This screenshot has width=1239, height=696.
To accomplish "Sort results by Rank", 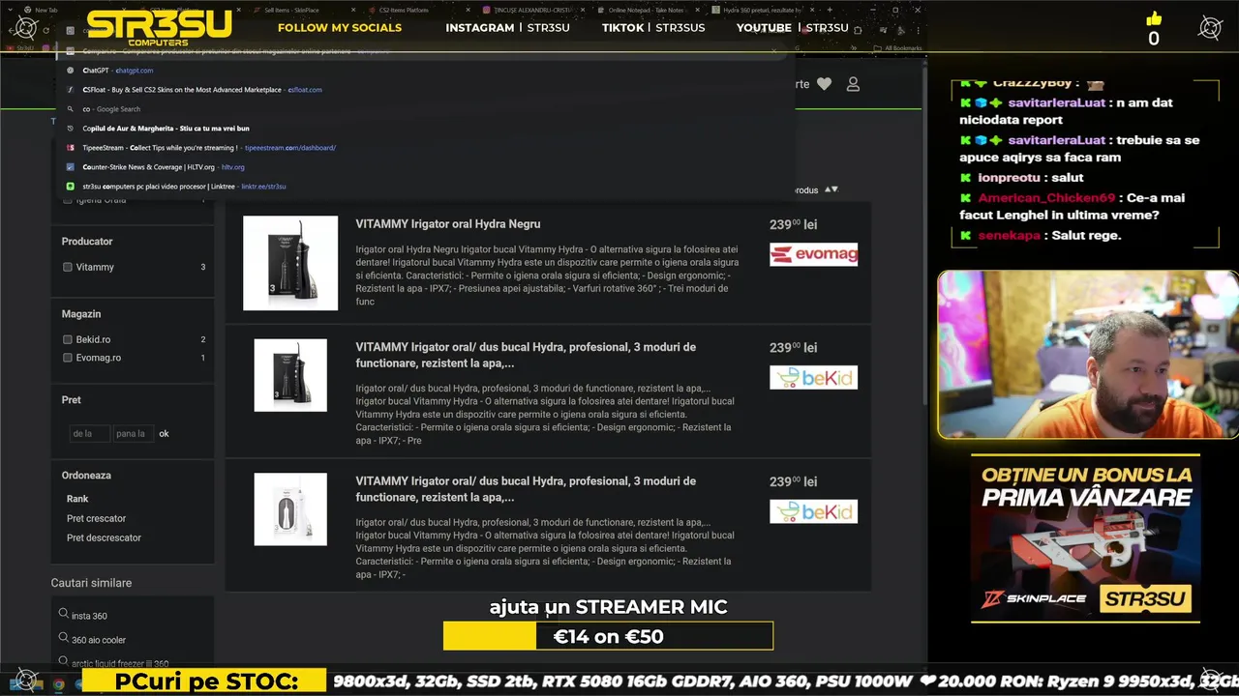I will pos(77,499).
